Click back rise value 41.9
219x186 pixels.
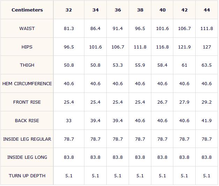coord(207,120)
